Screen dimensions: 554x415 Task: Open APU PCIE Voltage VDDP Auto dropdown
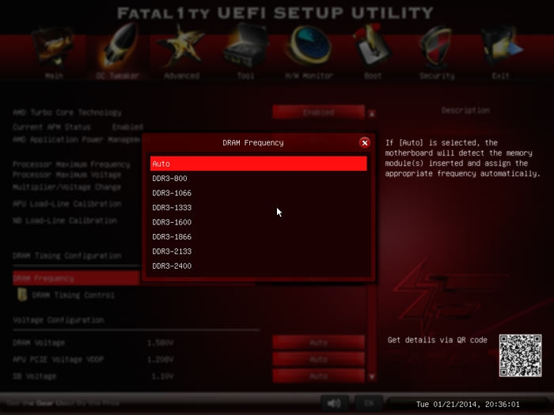(318, 359)
